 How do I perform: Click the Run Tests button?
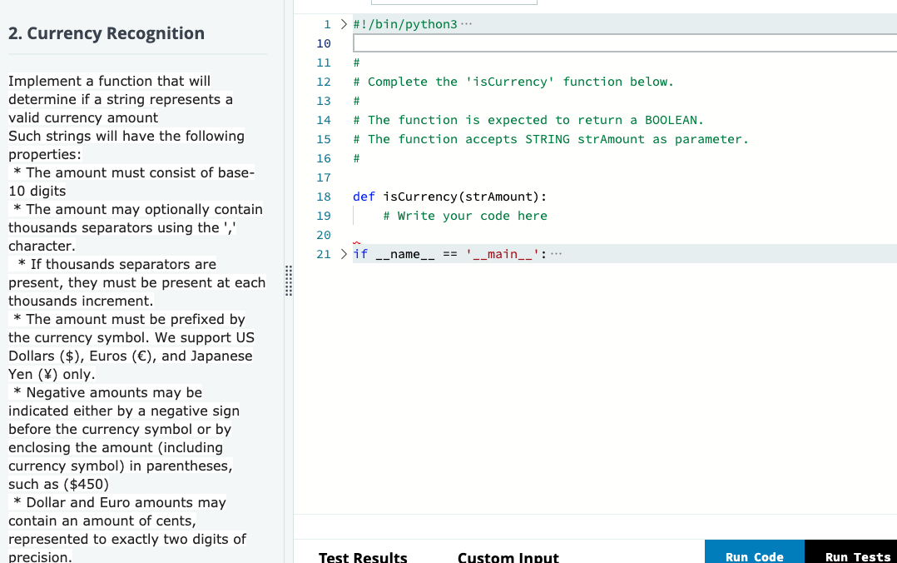851,551
